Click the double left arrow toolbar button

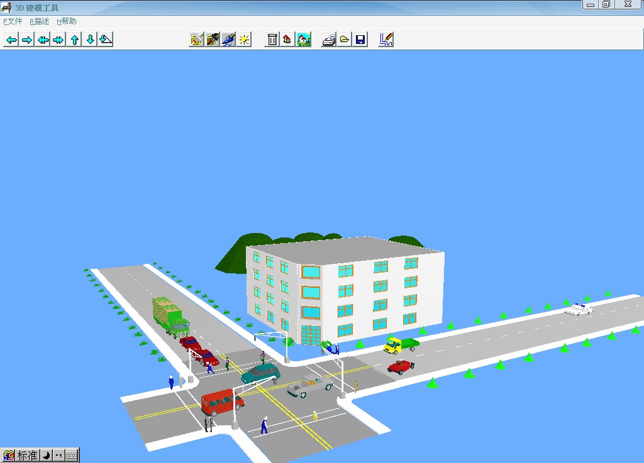43,40
